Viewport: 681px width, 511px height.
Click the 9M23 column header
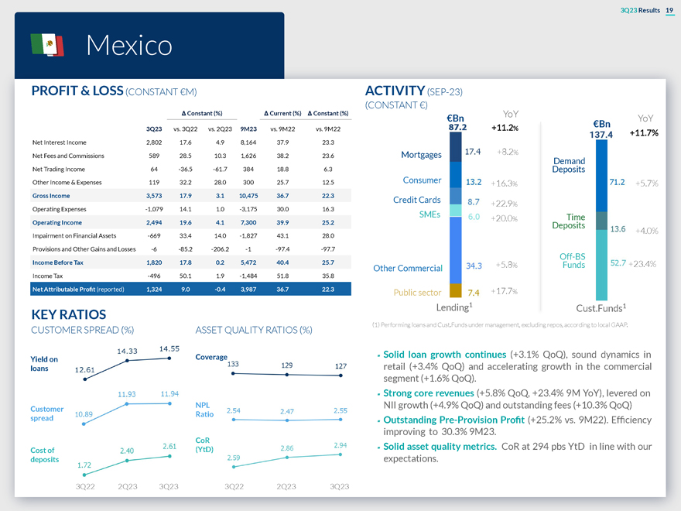click(x=248, y=129)
